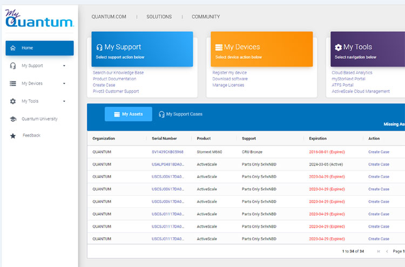Open SOLUTIONS top navigation link

(x=159, y=17)
